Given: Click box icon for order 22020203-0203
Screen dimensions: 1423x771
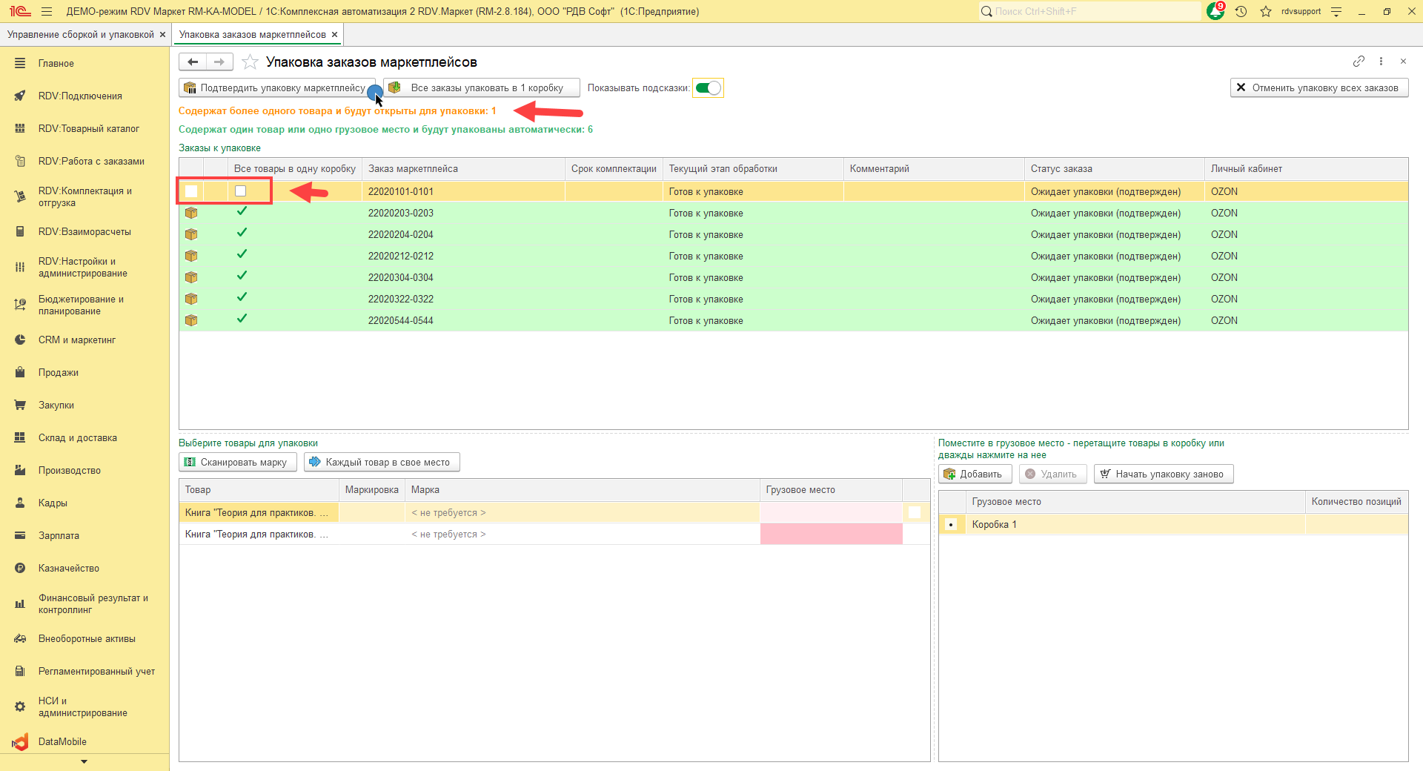Looking at the screenshot, I should 191,214.
